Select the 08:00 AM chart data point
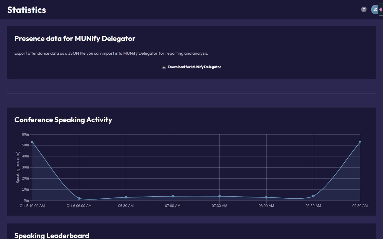Screen dimensions: 383x239 [x=266, y=197]
